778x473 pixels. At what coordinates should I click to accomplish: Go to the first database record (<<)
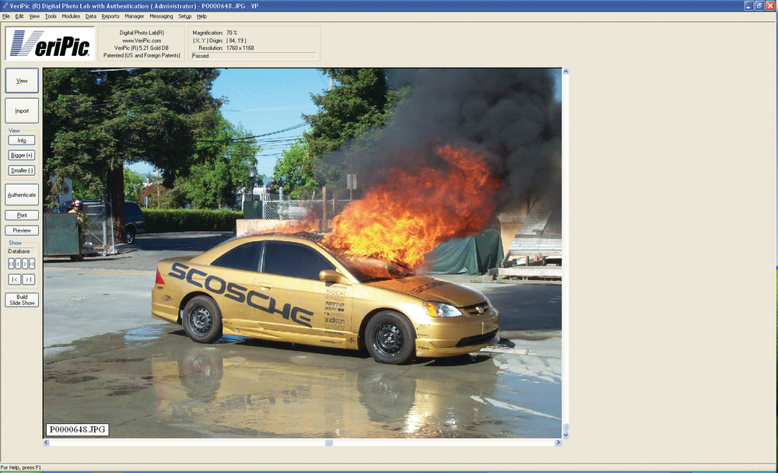11,264
